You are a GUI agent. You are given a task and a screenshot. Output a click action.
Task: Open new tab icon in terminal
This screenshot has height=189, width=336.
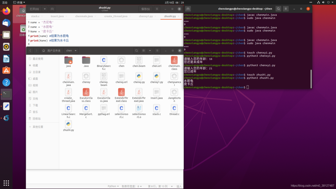tap(188, 9)
